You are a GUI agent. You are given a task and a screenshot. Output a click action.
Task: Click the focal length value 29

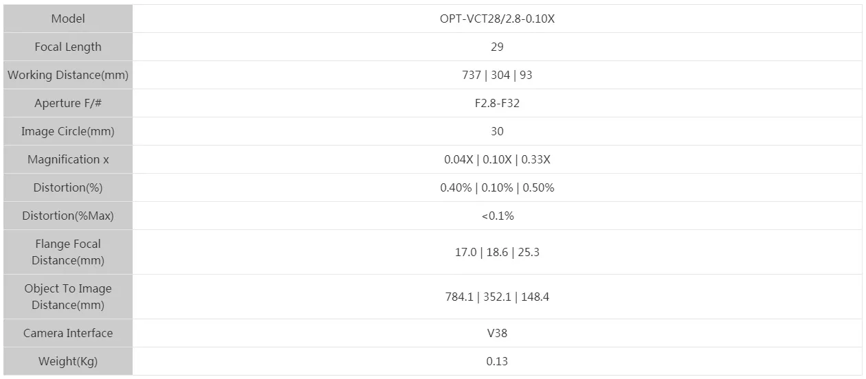[x=497, y=47]
